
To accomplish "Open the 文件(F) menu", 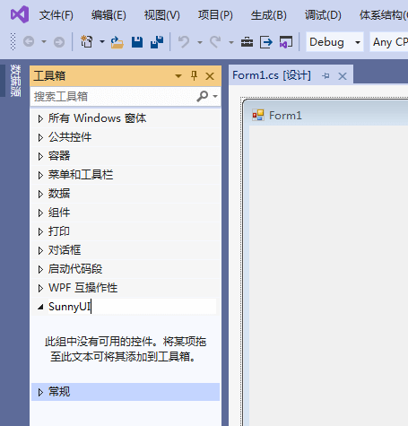I will tap(56, 15).
